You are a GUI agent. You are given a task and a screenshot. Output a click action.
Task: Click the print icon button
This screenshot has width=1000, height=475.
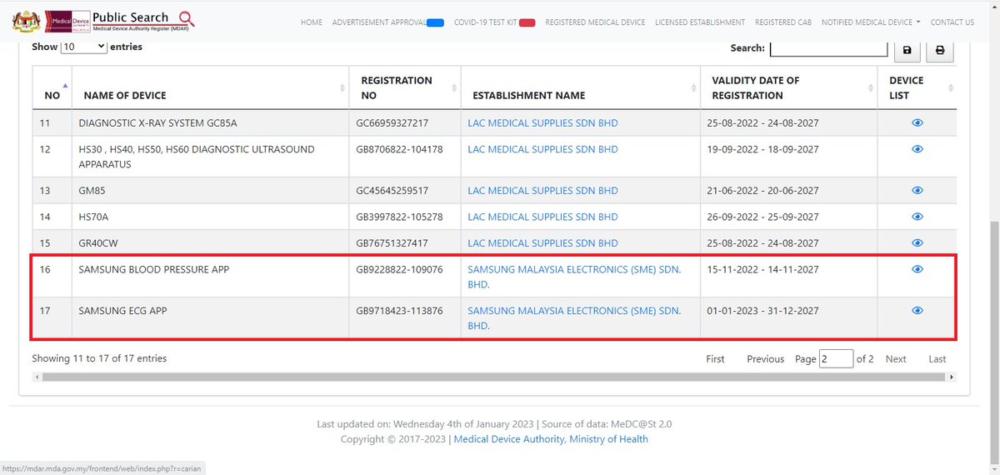940,51
